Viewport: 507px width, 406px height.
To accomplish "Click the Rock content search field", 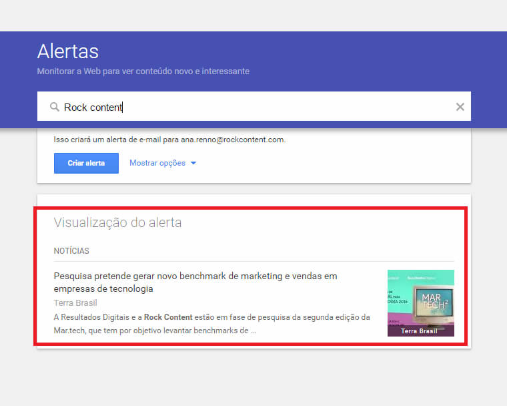I will pyautogui.click(x=253, y=107).
